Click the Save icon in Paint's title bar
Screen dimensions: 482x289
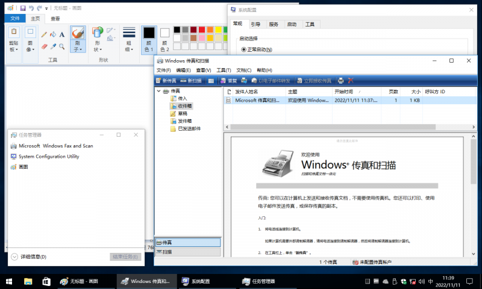(x=23, y=8)
